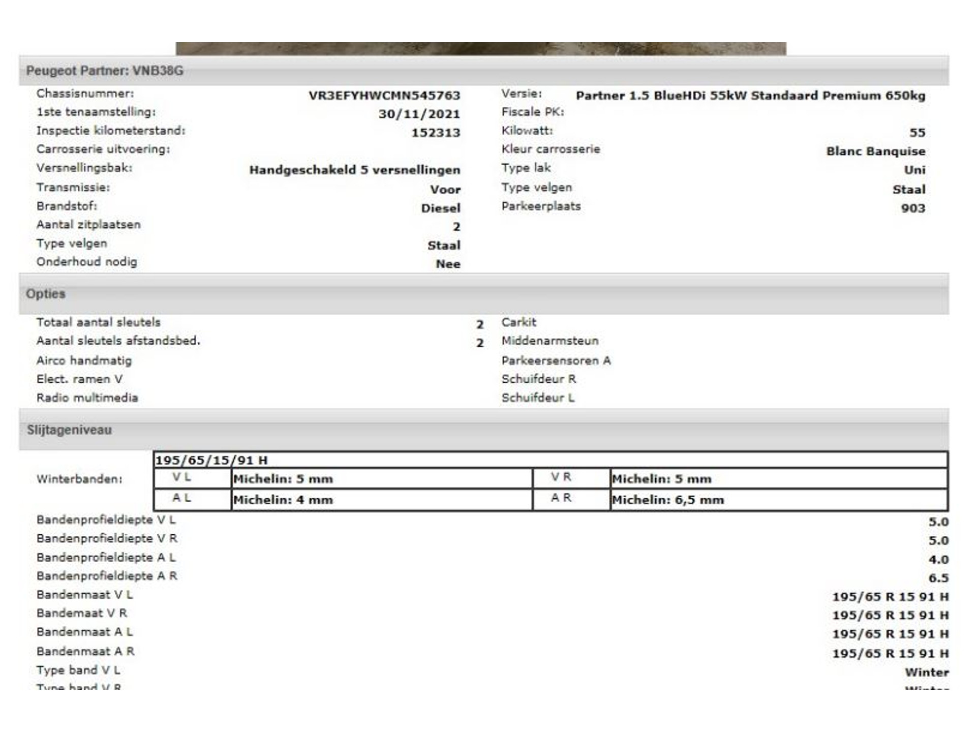Click the vehicle photo strip at top
976x732 pixels.
481,49
